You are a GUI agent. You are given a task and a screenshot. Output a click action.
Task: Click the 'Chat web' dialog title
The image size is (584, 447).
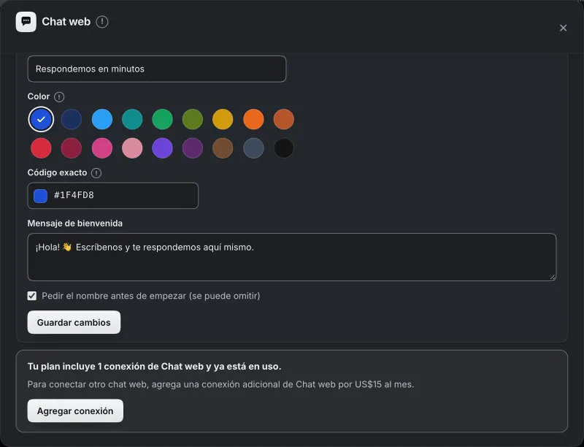pos(66,22)
